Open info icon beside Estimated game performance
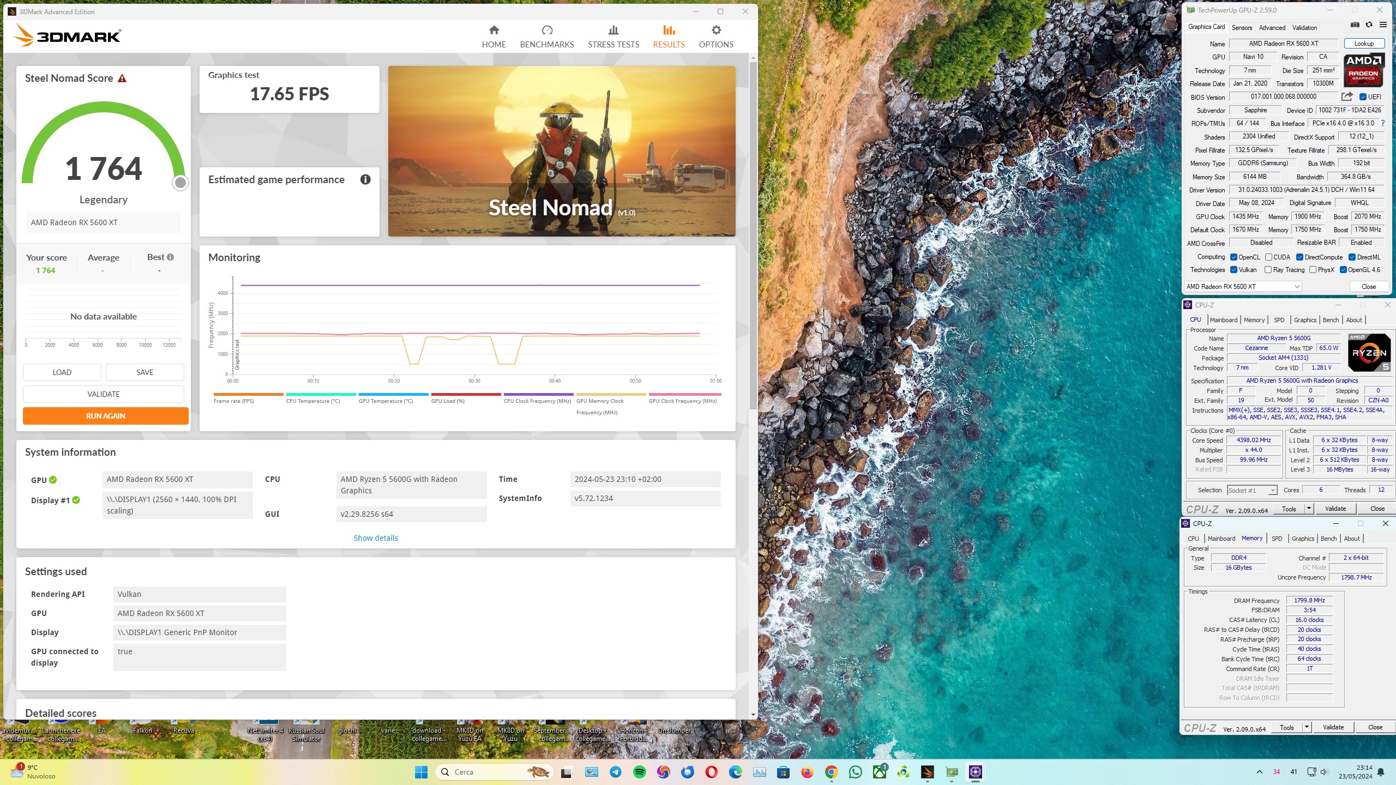Viewport: 1396px width, 785px height. coord(365,179)
